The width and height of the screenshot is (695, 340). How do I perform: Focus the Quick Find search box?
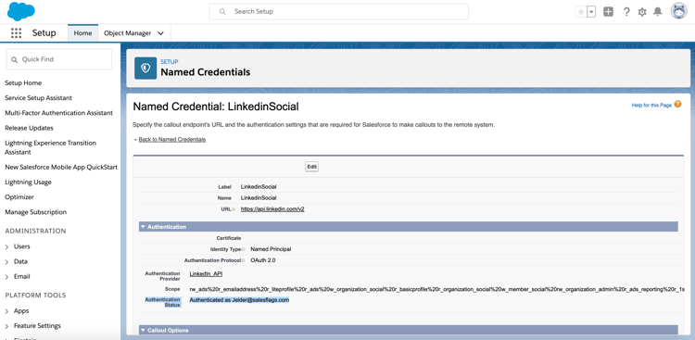(x=59, y=59)
